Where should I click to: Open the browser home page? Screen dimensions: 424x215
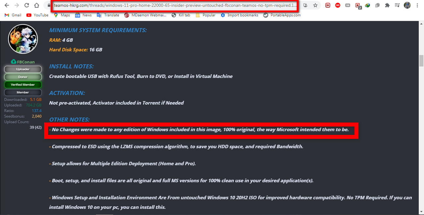click(37, 5)
